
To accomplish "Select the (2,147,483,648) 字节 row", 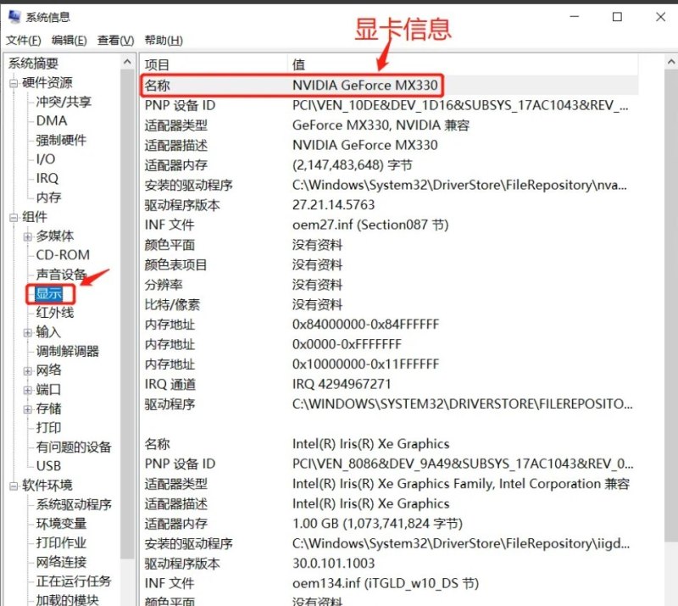I will 389,165.
